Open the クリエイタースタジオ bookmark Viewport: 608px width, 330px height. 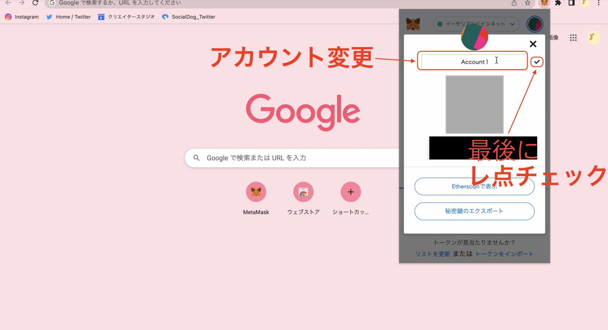pos(126,17)
